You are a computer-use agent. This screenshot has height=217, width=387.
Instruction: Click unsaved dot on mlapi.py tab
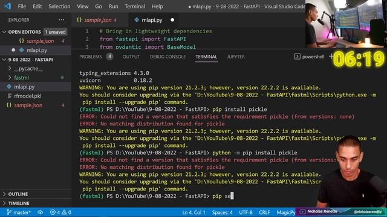coord(172,20)
